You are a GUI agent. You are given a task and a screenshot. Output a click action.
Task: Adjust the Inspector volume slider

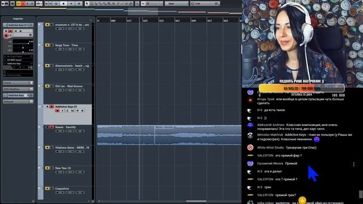pos(23,43)
